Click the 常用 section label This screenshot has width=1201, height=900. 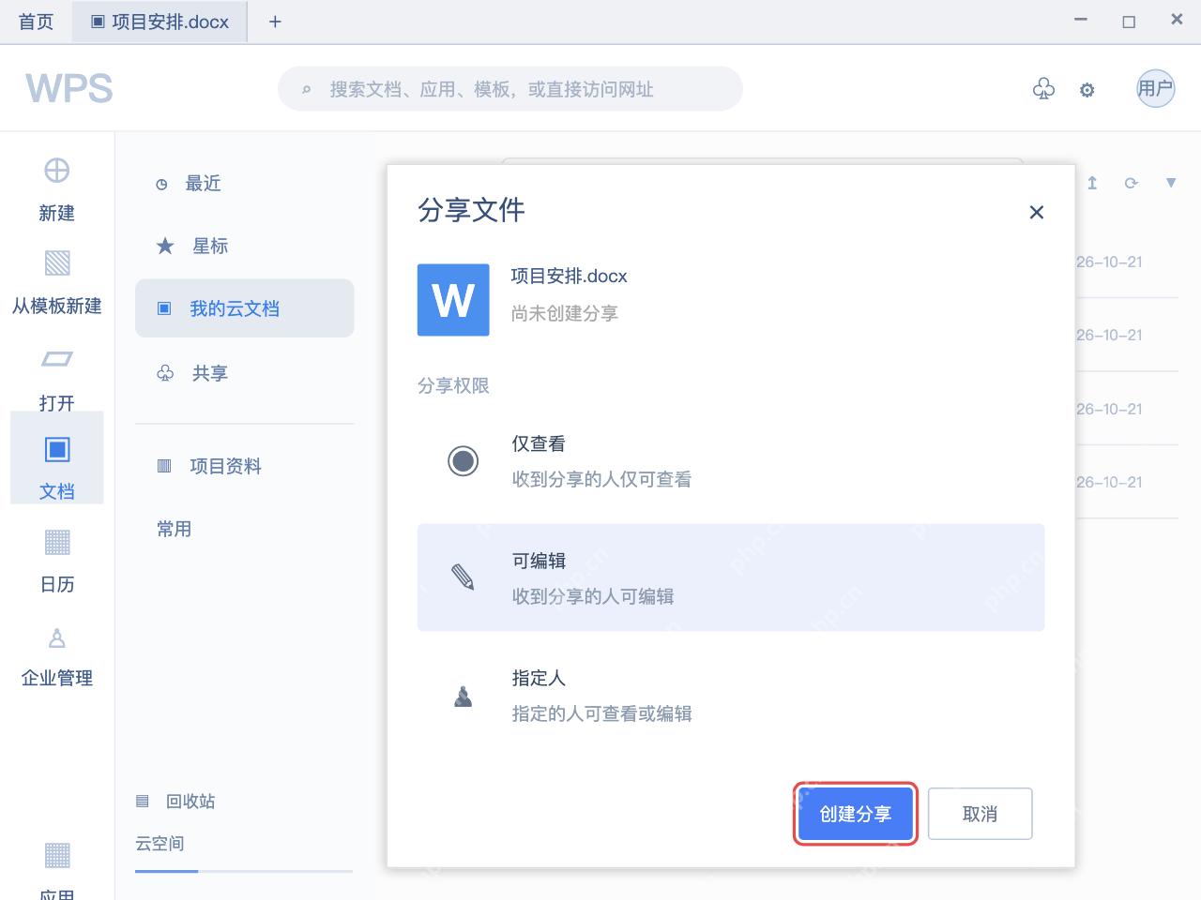175,529
